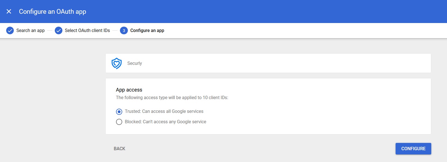Select the Blocked access radio button
Screen dimensions: 447x162
point(119,122)
